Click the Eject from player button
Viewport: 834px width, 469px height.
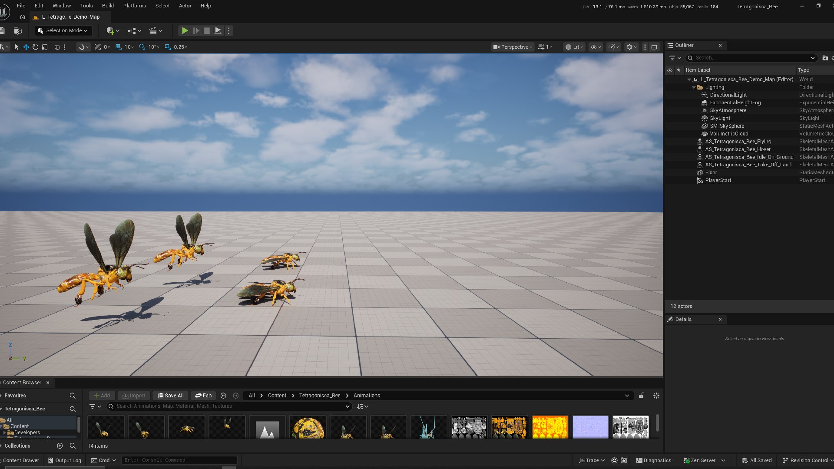pyautogui.click(x=218, y=30)
